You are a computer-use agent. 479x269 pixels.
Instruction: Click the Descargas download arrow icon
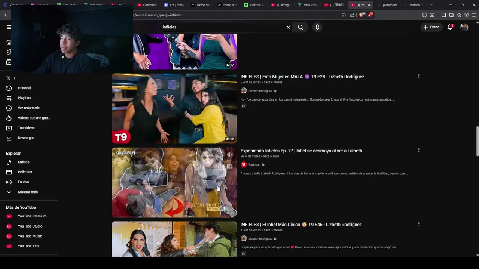9,138
